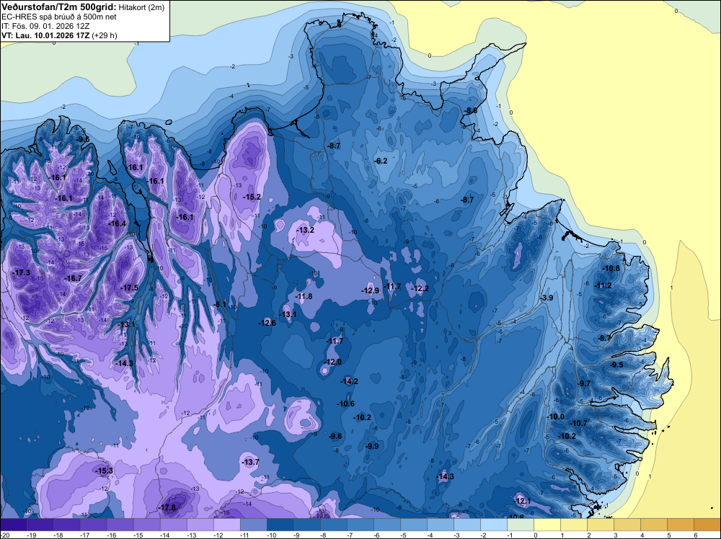Click the -10.8 temperature value
This screenshot has width=721, height=539.
tap(611, 268)
